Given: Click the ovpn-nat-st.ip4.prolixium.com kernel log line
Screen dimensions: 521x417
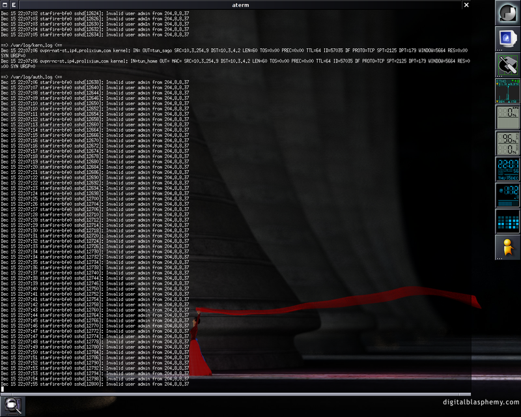Looking at the screenshot, I should (x=234, y=53).
